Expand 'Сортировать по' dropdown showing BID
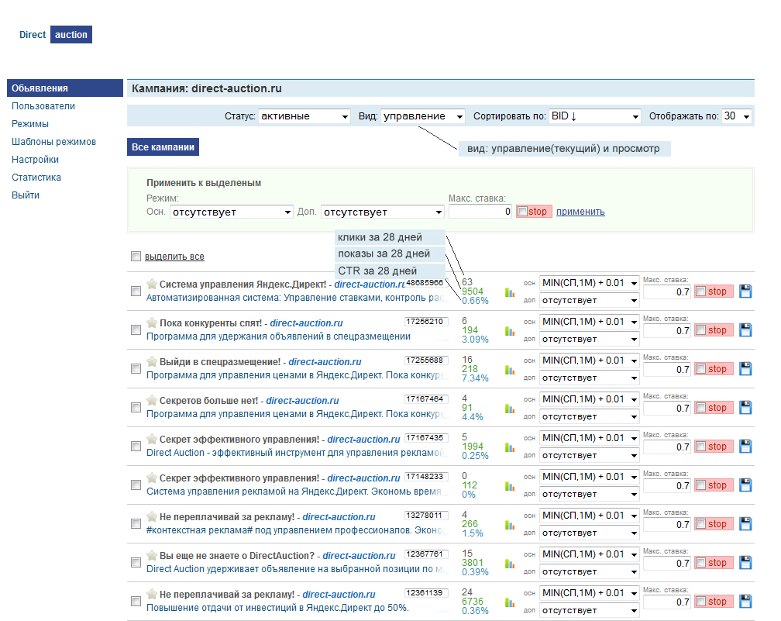 pos(595,116)
